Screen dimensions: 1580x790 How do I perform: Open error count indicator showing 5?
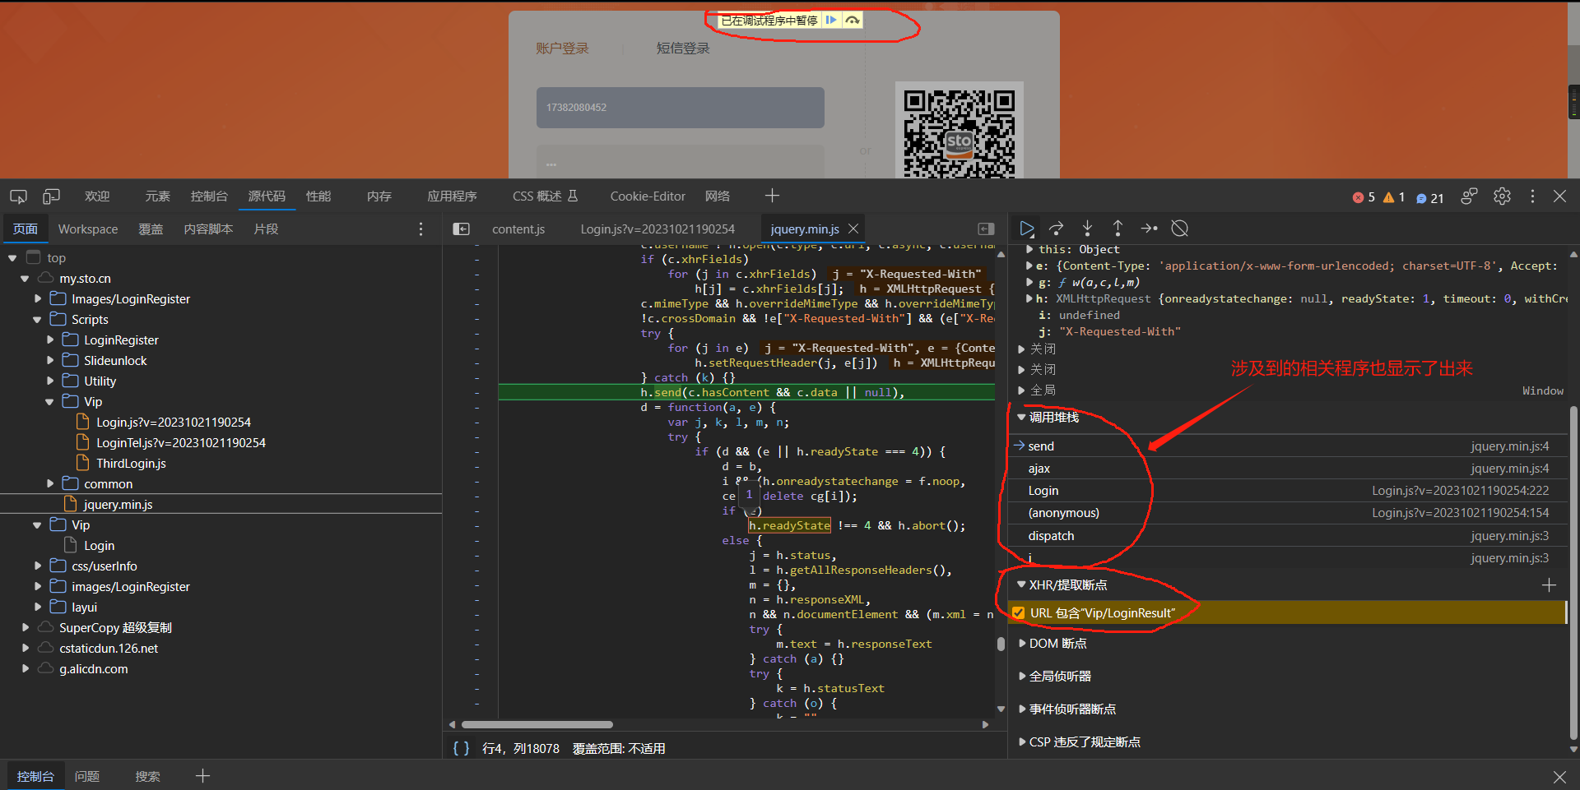1364,197
